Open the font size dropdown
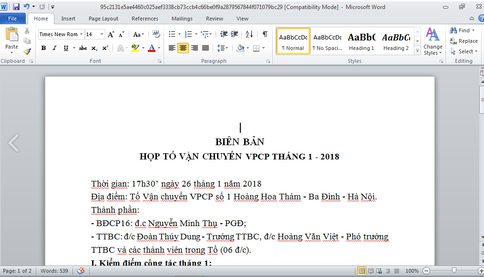The height and width of the screenshot is (277, 484). pyautogui.click(x=102, y=34)
